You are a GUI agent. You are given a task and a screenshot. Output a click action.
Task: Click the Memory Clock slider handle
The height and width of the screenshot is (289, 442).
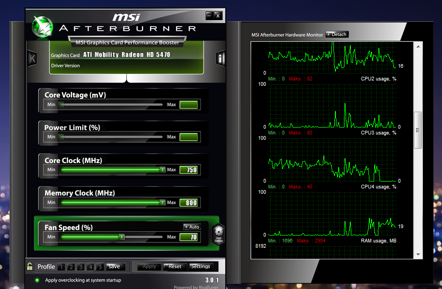[x=162, y=202]
